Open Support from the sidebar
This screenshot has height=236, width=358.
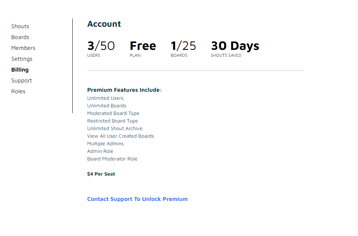click(x=21, y=81)
